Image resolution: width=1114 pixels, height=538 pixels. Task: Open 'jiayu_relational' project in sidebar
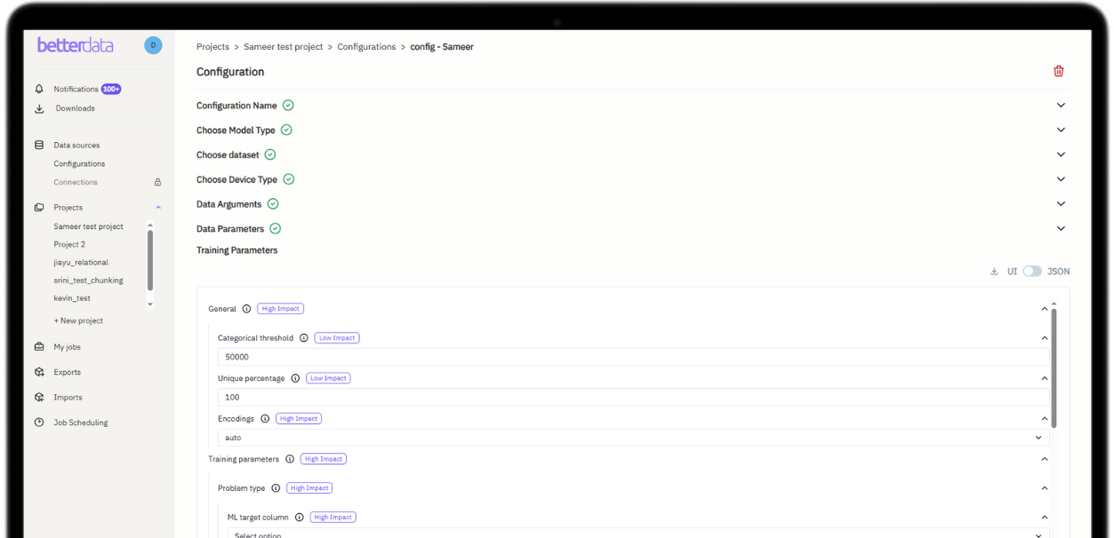point(81,263)
